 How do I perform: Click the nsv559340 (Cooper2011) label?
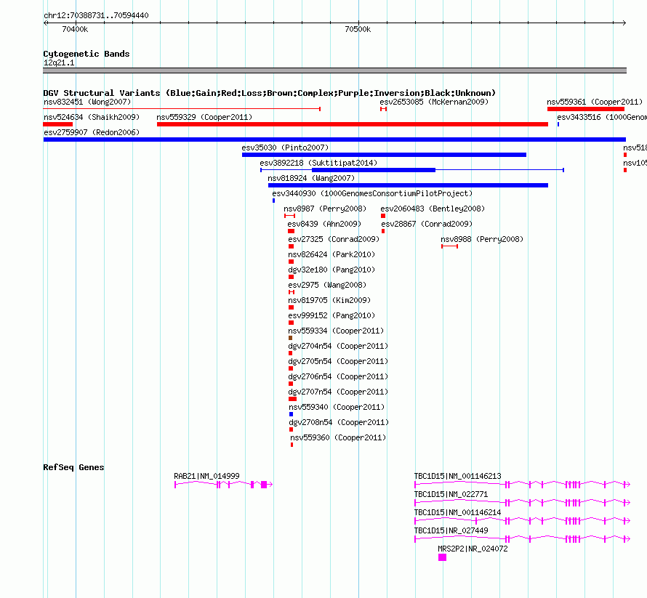tap(337, 407)
